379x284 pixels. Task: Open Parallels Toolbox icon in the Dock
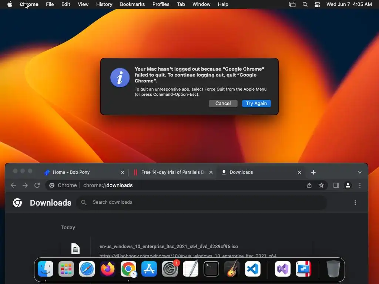coord(303,269)
